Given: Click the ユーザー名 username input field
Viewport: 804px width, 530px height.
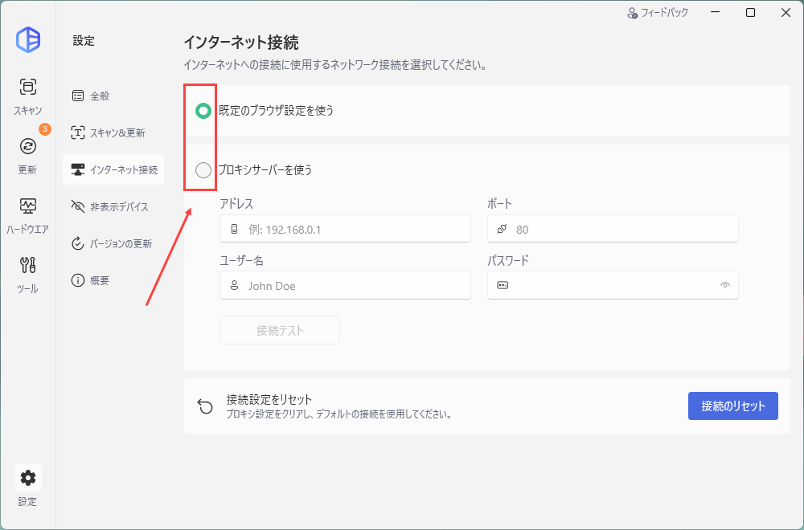Looking at the screenshot, I should (x=345, y=285).
